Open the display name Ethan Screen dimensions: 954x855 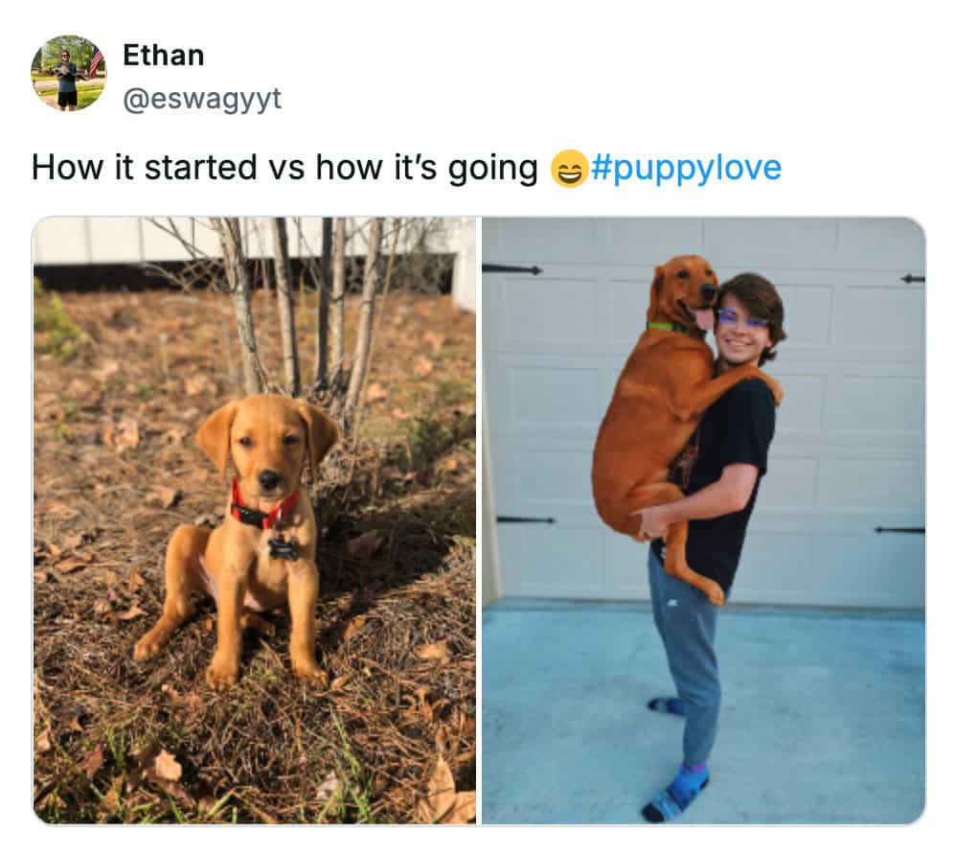[x=163, y=56]
